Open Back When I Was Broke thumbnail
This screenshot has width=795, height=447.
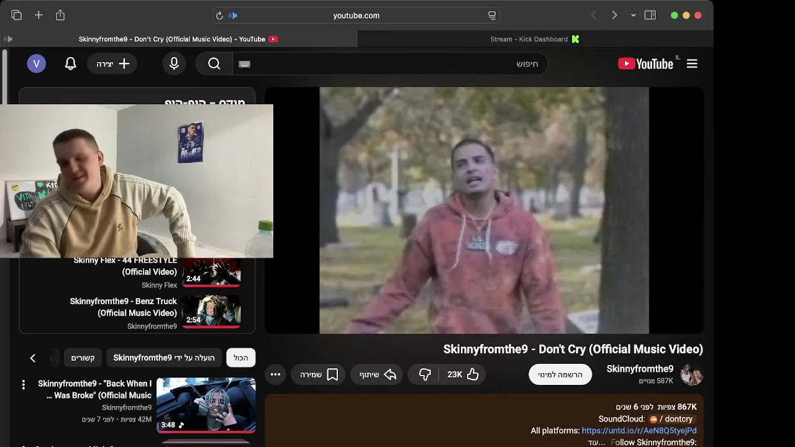(x=206, y=405)
